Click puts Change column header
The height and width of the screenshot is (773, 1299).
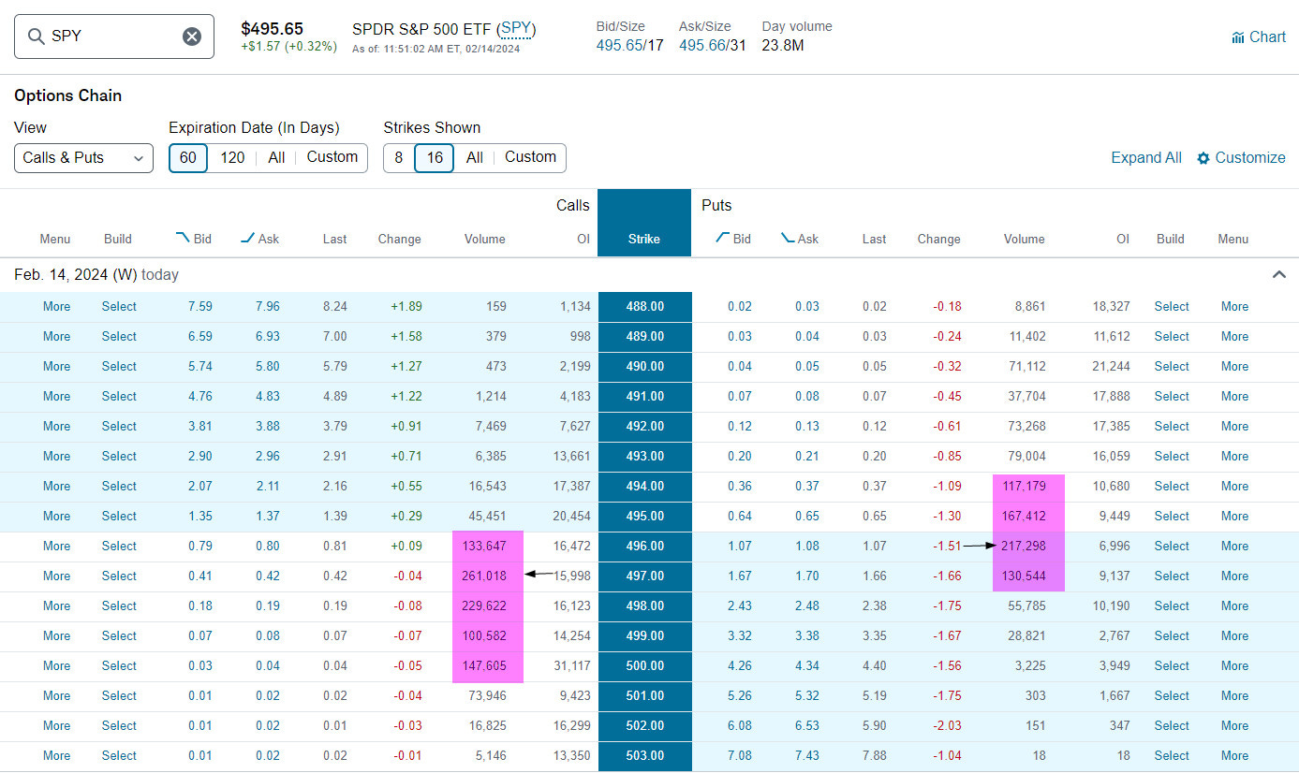tap(939, 239)
